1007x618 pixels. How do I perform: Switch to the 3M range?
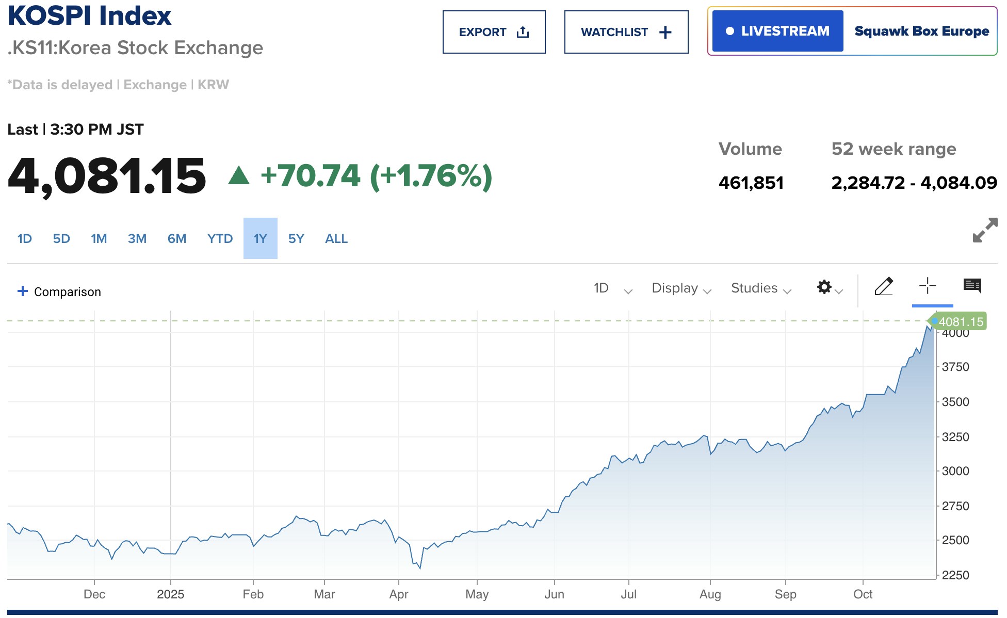pos(137,239)
